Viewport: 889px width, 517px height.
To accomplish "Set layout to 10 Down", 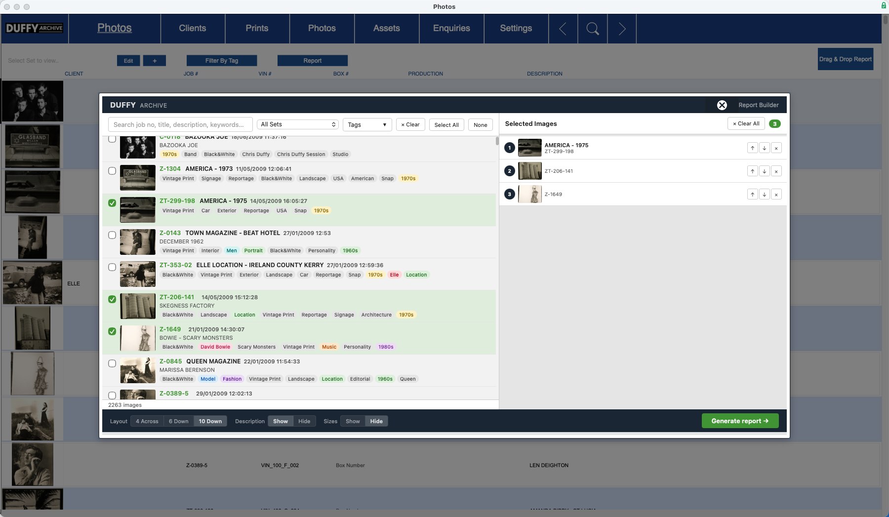I will pos(210,421).
